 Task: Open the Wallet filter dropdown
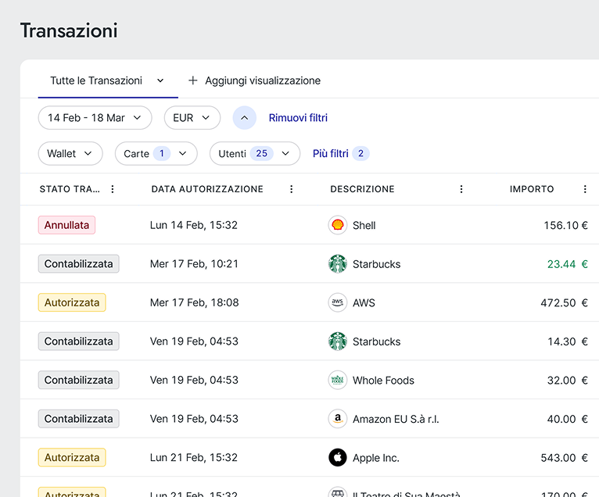pos(70,154)
